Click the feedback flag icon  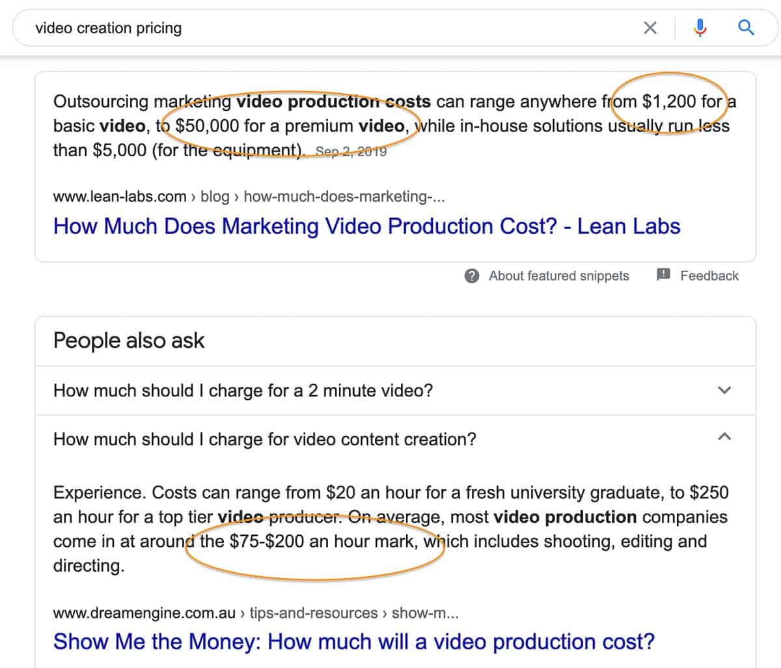663,275
